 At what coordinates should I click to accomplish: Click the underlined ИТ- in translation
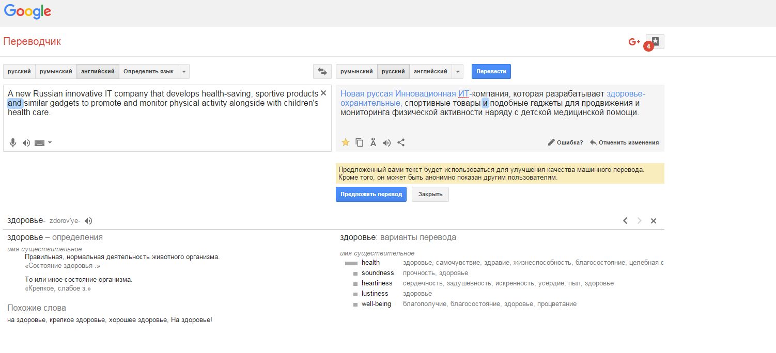pos(465,93)
